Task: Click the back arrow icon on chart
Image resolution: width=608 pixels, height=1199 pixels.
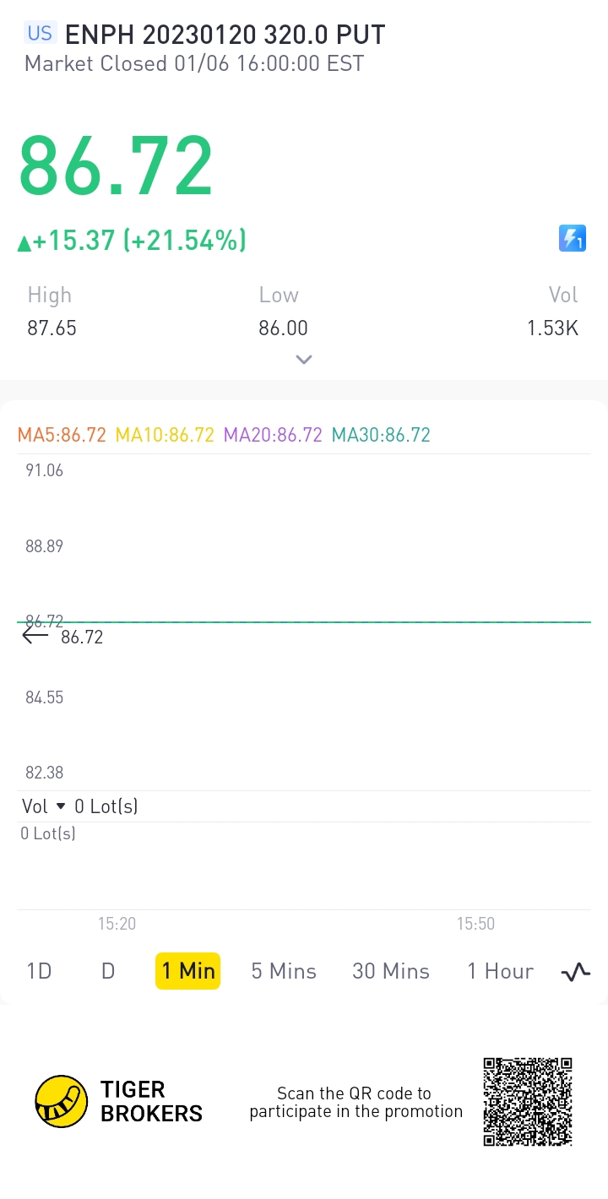Action: click(x=35, y=635)
